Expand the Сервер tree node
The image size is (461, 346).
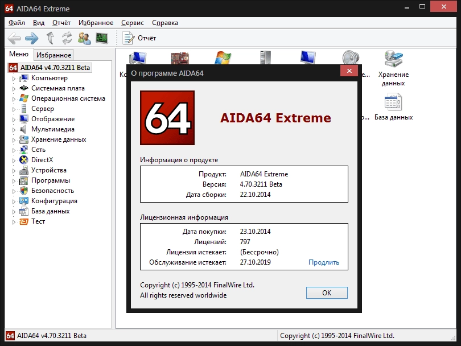tap(14, 109)
